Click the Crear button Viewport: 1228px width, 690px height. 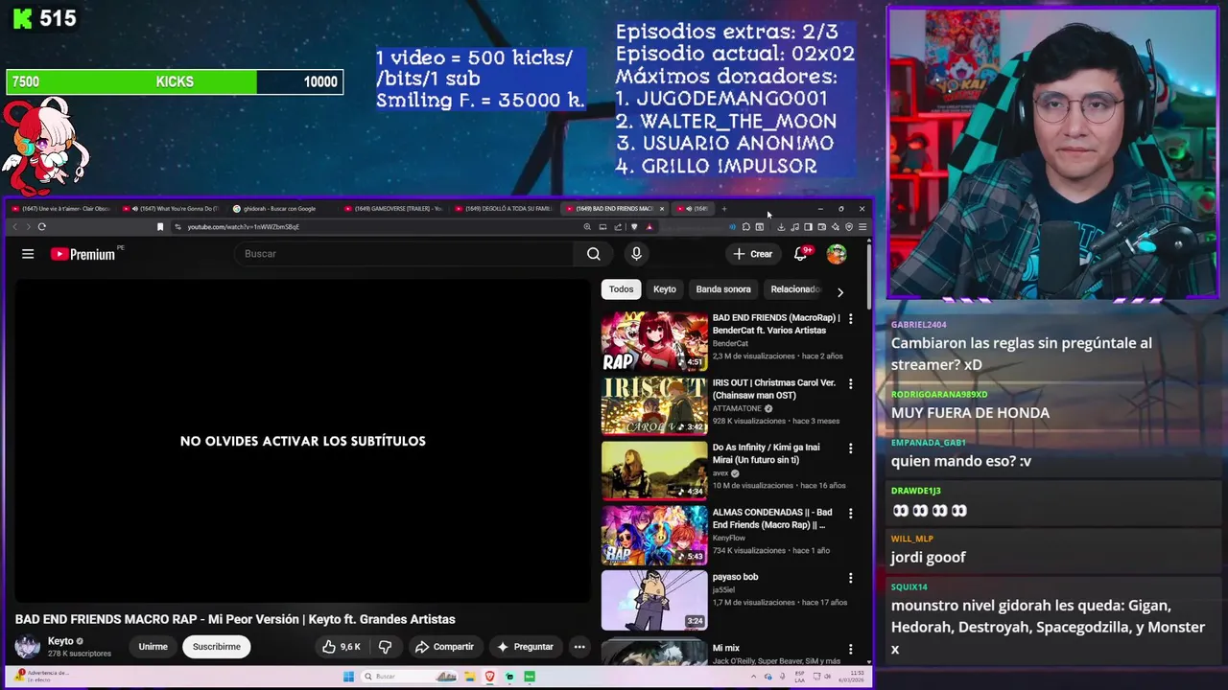tap(752, 254)
